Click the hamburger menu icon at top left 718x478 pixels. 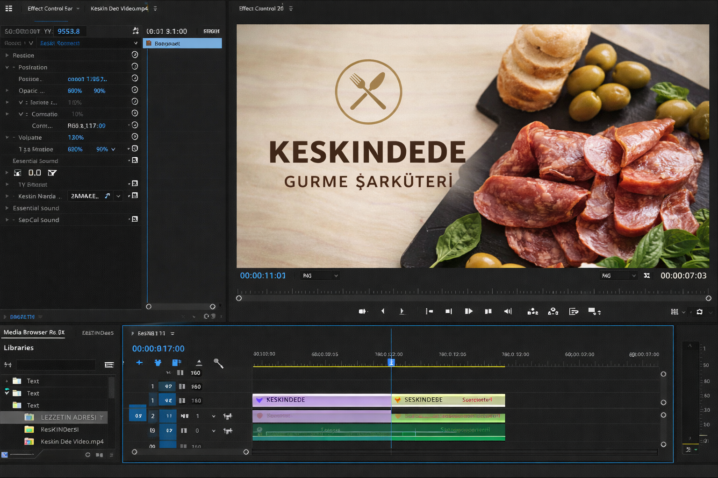pos(9,8)
